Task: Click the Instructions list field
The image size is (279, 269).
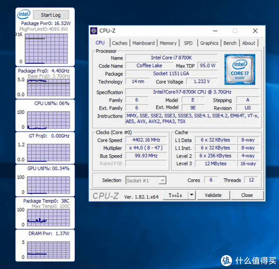Action: (x=193, y=118)
